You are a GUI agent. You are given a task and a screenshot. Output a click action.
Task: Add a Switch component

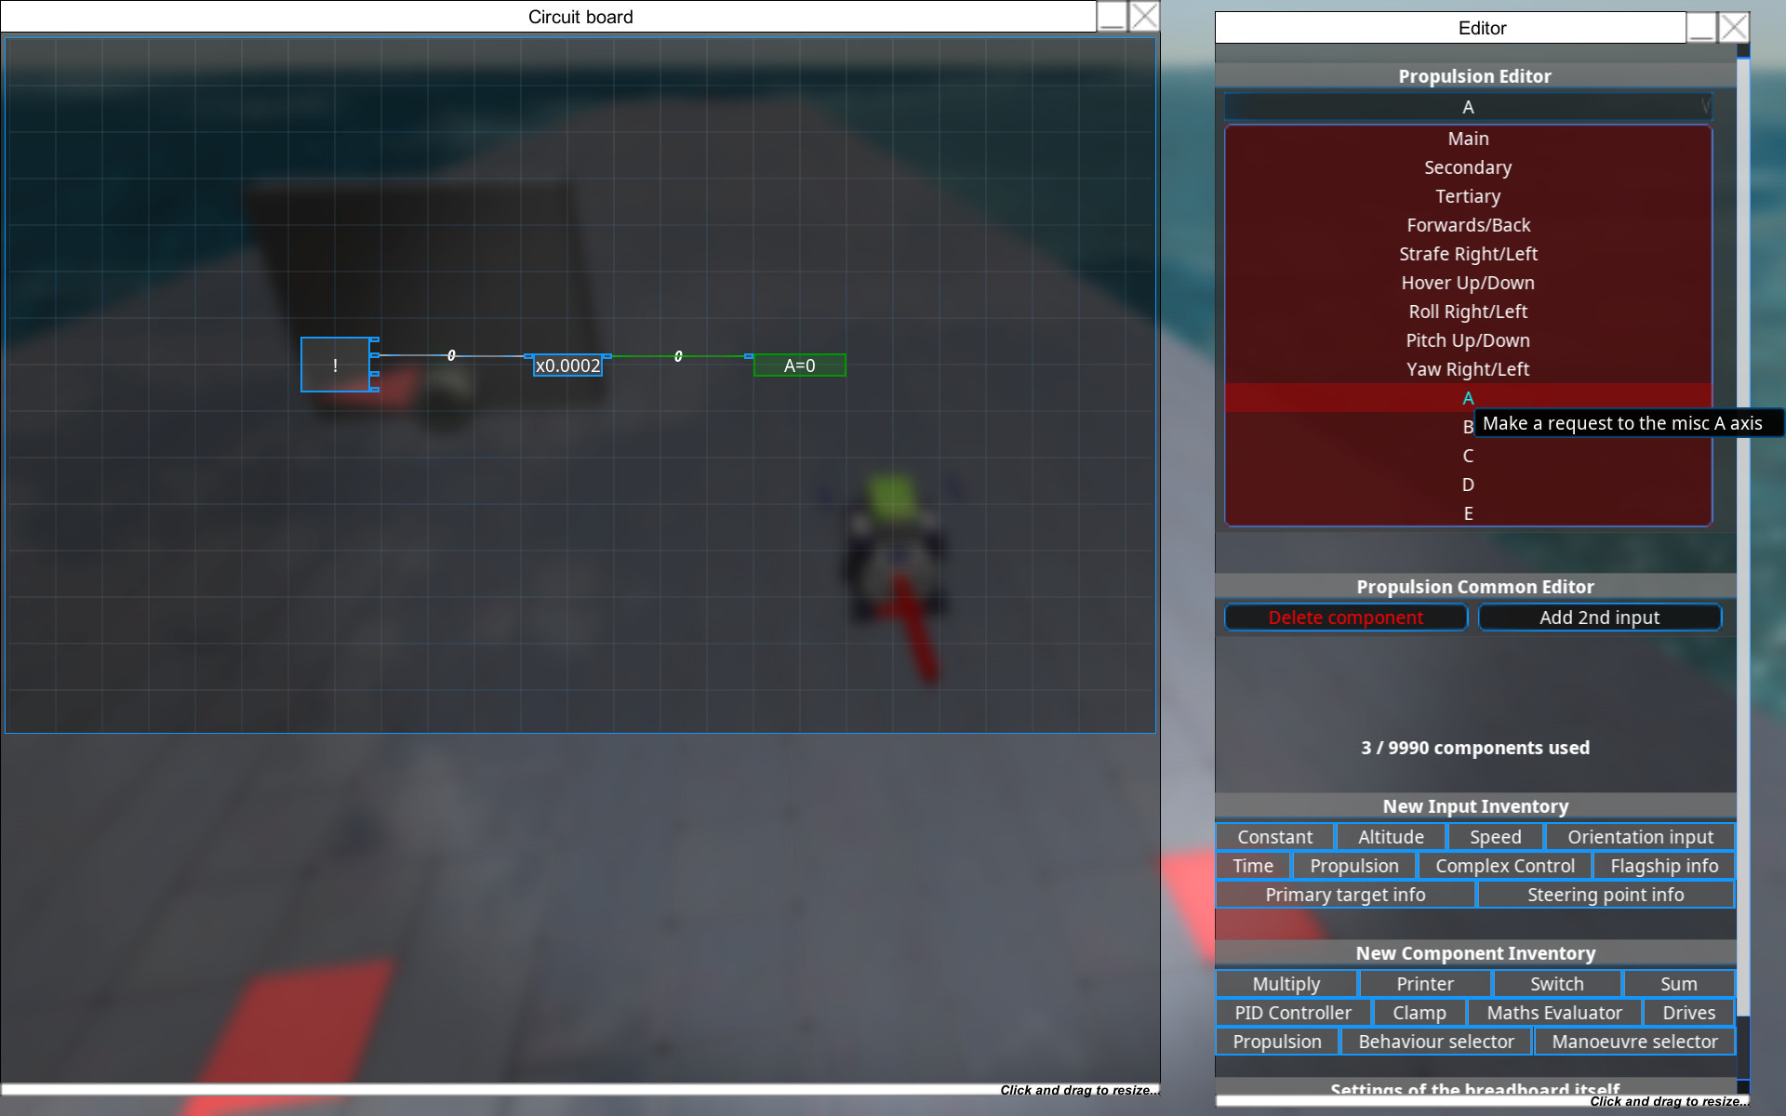[x=1556, y=984]
